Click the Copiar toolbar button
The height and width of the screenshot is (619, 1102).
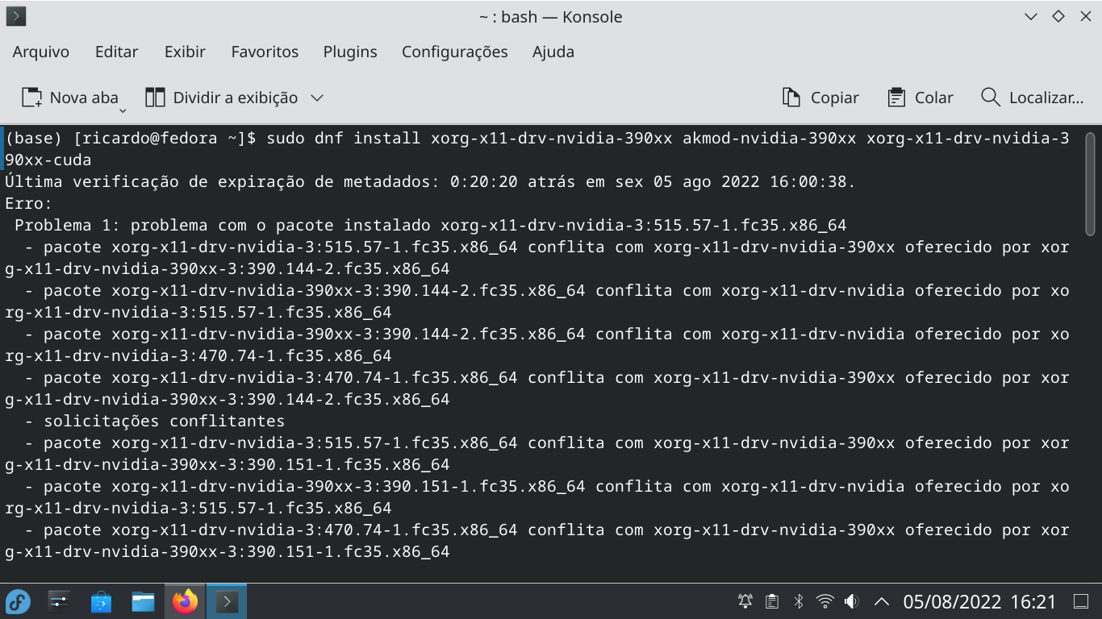820,98
